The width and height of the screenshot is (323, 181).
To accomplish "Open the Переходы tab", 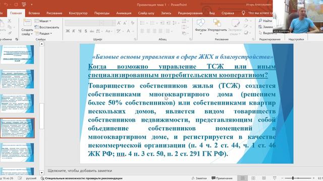I will (102, 13).
